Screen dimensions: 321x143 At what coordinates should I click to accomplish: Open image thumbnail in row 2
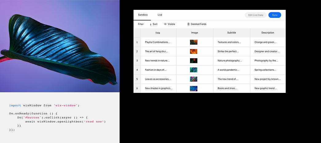point(194,51)
